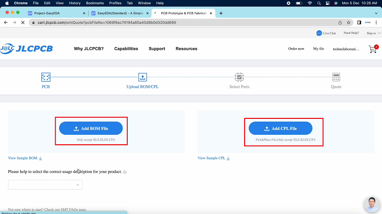Open the Resources menu

click(186, 49)
